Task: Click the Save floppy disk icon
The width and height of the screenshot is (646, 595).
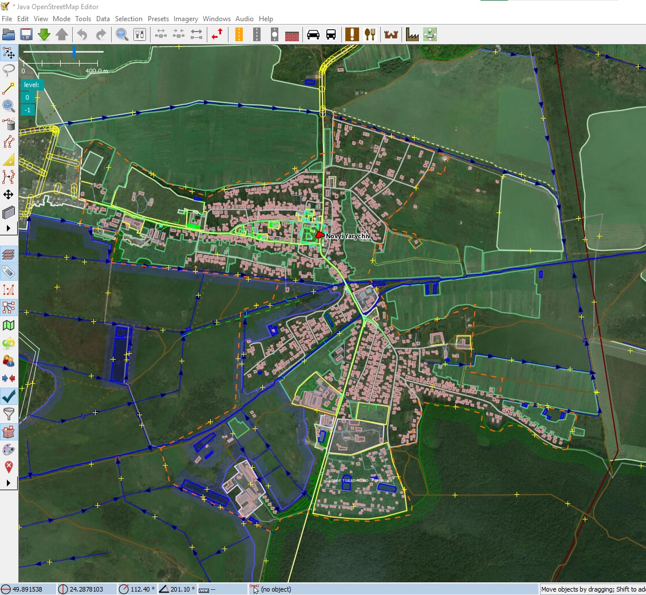Action: point(26,34)
